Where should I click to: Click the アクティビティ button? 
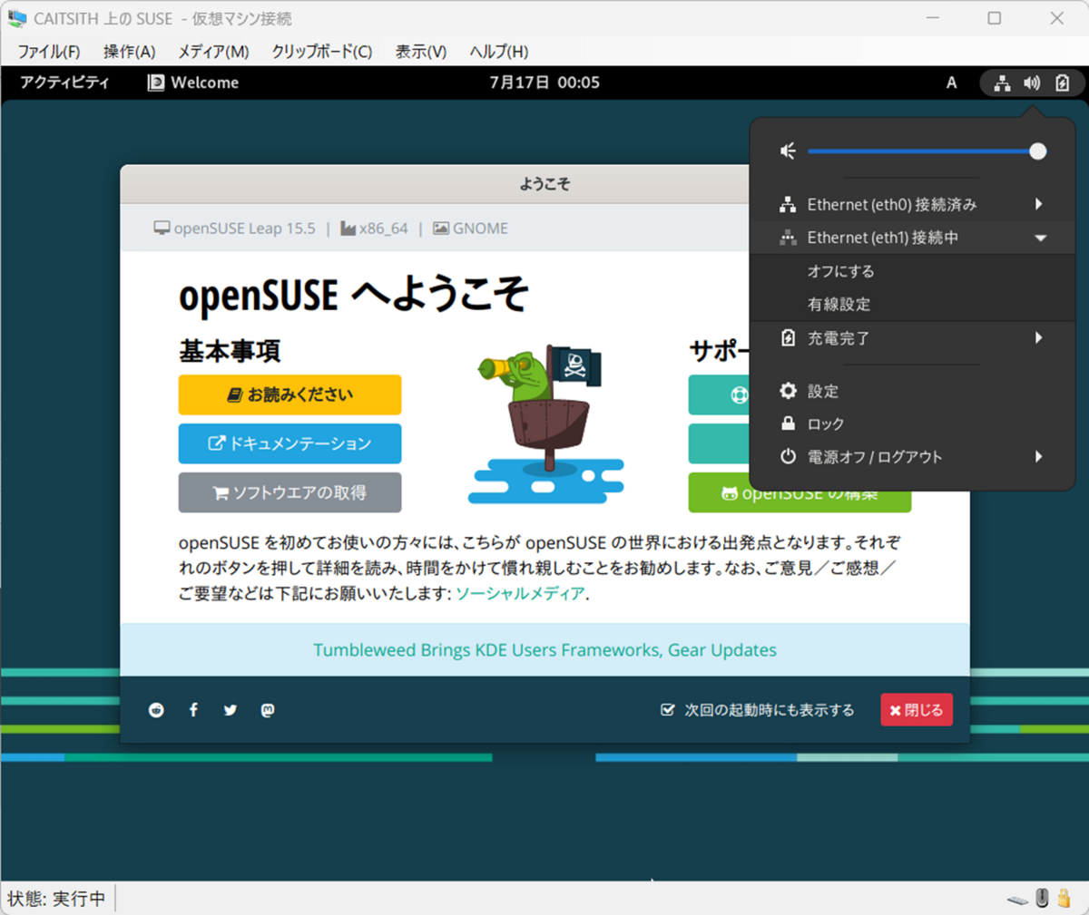64,83
